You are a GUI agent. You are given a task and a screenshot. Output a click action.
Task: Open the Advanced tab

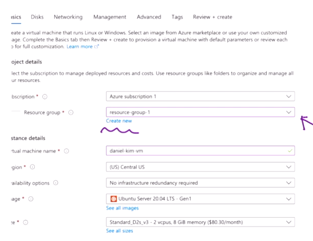pyautogui.click(x=149, y=17)
